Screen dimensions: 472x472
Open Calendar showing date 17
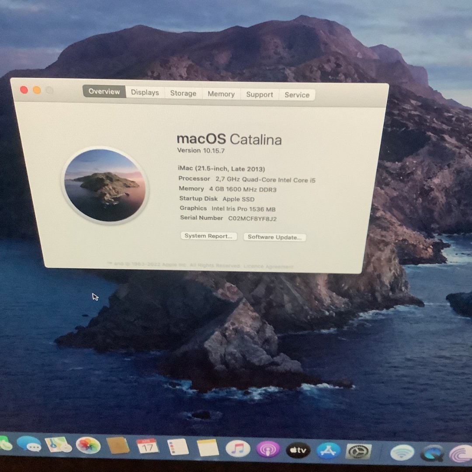(x=147, y=446)
